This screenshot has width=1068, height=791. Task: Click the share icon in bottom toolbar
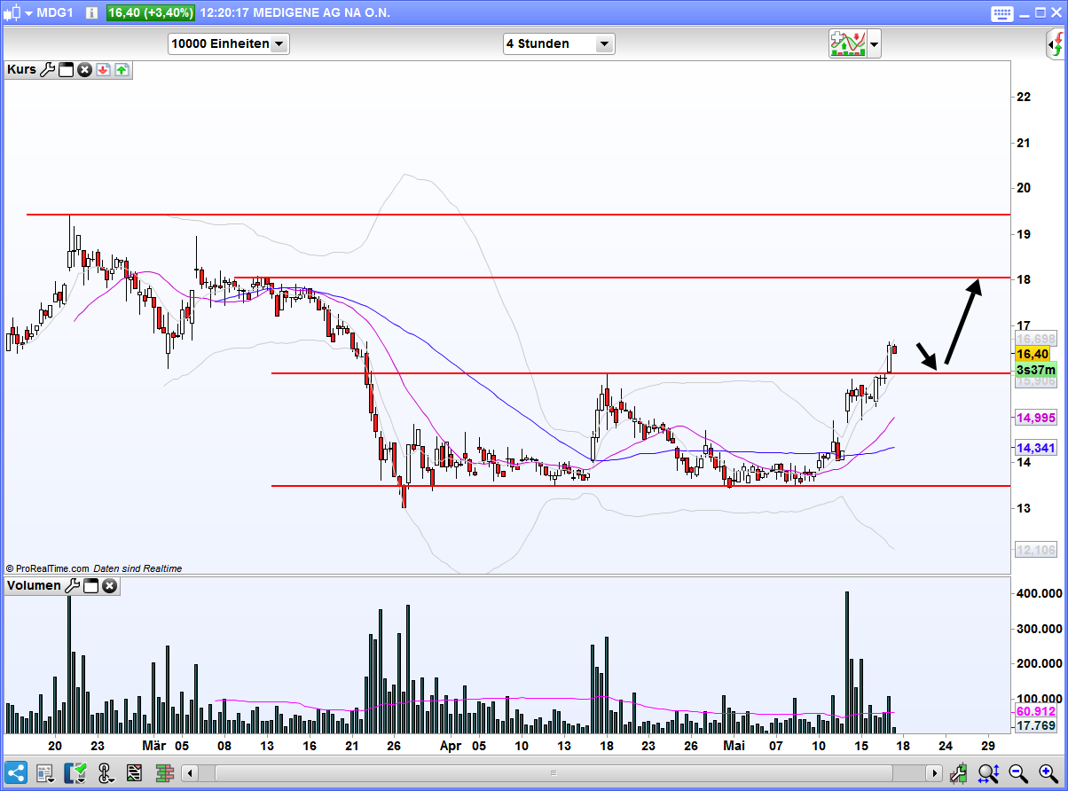point(17,772)
